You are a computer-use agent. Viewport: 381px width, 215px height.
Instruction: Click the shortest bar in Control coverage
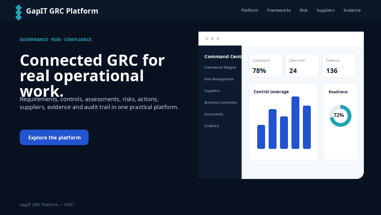click(261, 137)
